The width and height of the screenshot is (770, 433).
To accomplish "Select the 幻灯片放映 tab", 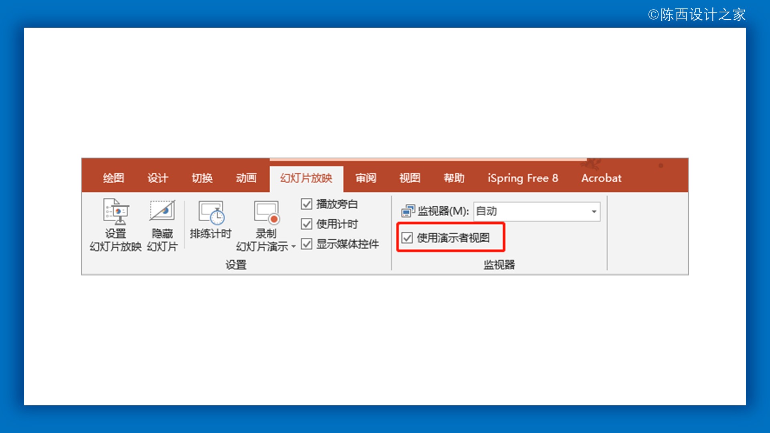I will pos(306,178).
